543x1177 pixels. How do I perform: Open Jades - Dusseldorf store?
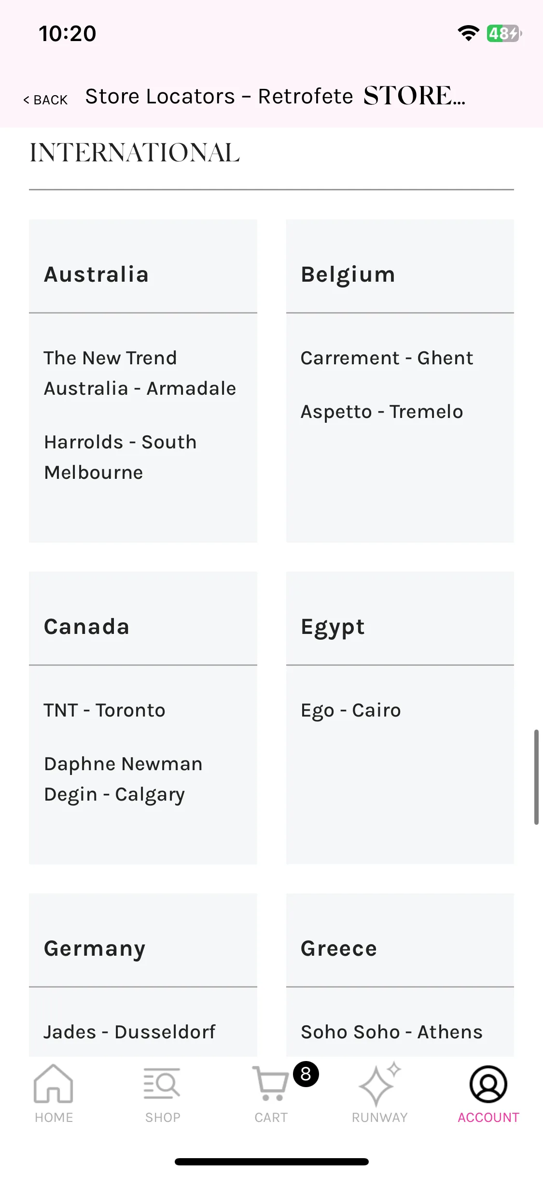click(x=129, y=1032)
